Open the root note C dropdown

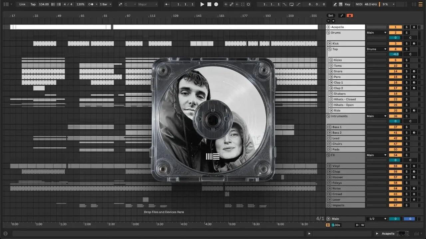[x=130, y=4]
